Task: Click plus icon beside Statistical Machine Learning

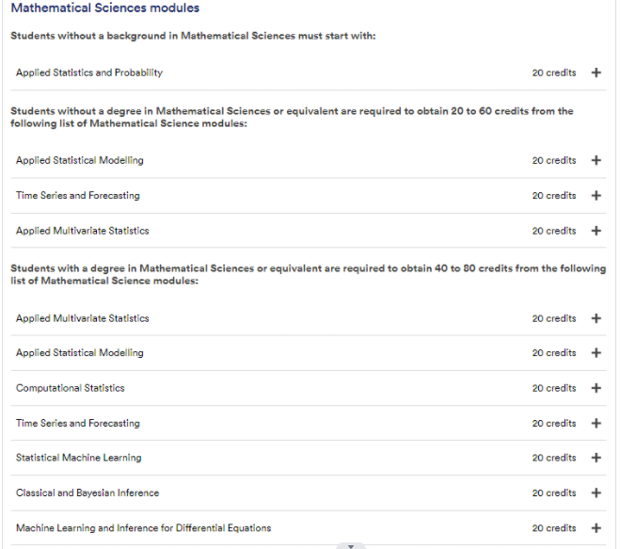Action: (596, 458)
